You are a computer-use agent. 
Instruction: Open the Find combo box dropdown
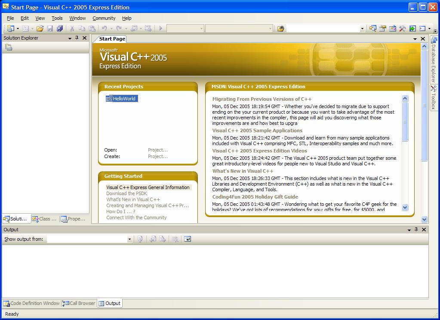pos(362,28)
